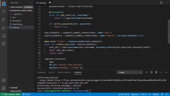Open notifications bell in status bar
Viewport: 170px width, 96px height.
coord(167,94)
